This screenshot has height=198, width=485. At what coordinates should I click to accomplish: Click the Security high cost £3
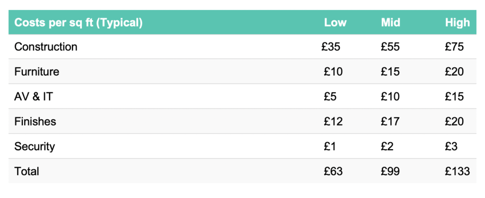pyautogui.click(x=451, y=146)
